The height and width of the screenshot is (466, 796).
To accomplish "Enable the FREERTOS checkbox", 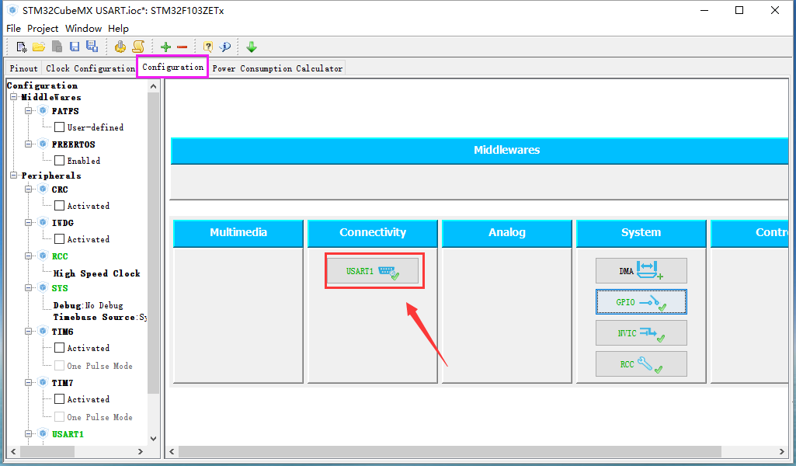I will point(59,161).
